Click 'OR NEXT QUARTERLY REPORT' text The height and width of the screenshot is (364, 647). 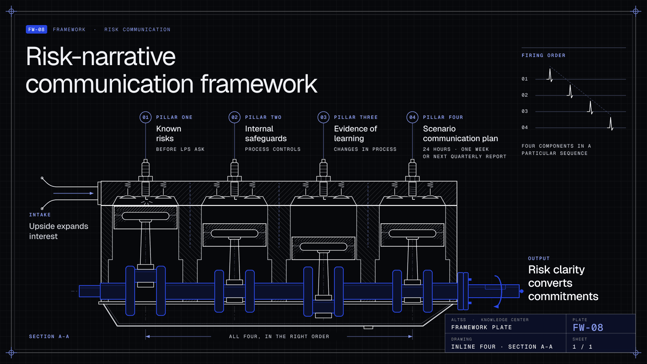click(x=465, y=157)
